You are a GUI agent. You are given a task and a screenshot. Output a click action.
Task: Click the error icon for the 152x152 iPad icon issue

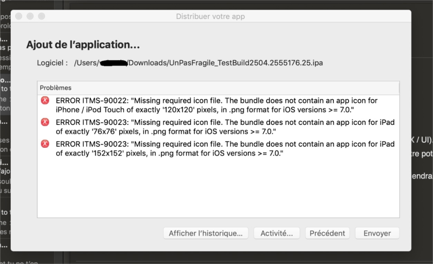point(45,143)
